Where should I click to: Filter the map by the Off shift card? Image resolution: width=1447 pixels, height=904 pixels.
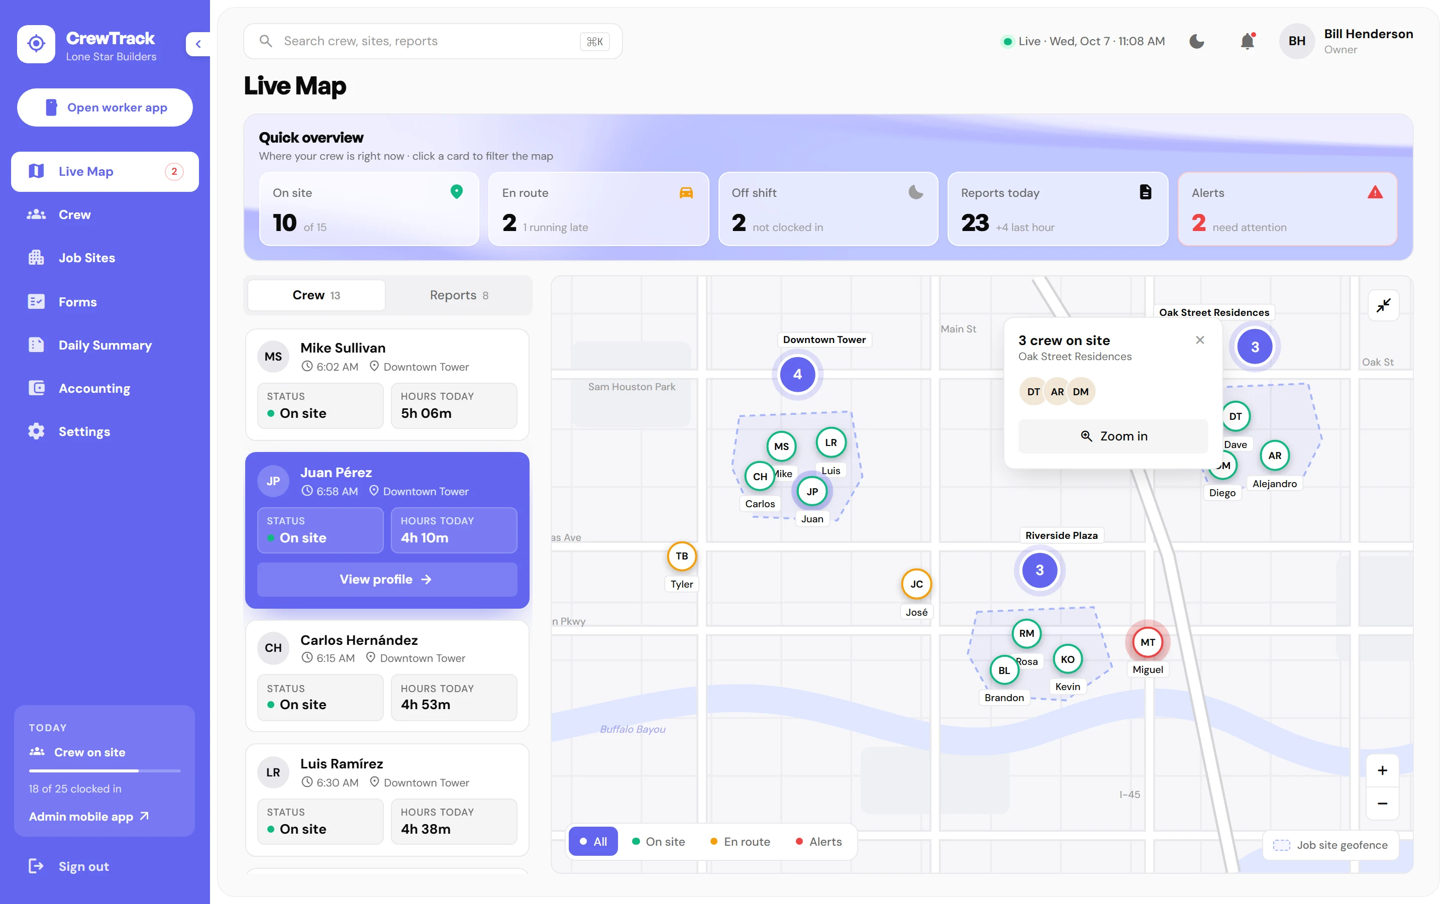(828, 209)
